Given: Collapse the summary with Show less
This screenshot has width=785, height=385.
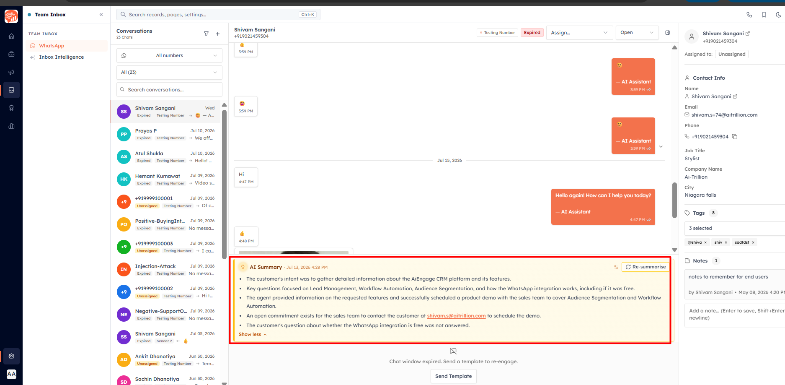Looking at the screenshot, I should [x=253, y=335].
